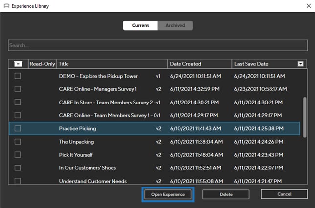Click last save date '6/11/2021 4:23:43 PM'
This screenshot has height=208, width=315.
coord(259,155)
